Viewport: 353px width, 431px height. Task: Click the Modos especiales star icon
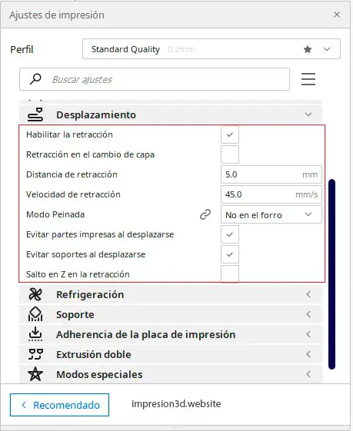[x=35, y=374]
